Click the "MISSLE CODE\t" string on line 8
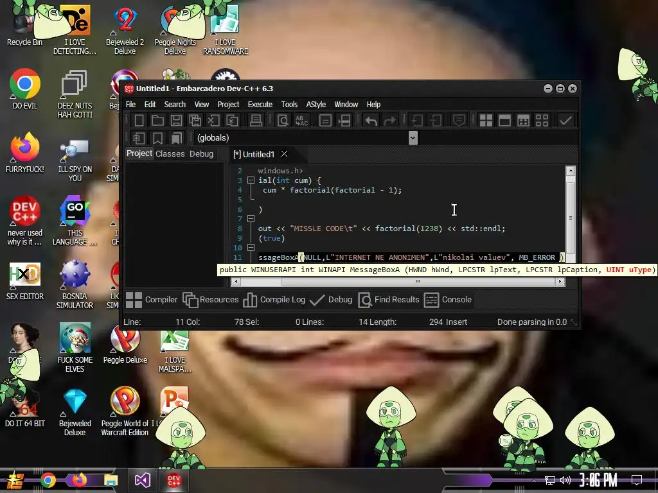The width and height of the screenshot is (658, 493). [324, 229]
